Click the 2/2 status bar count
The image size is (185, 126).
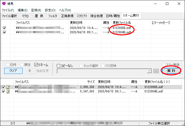pyautogui.click(x=13, y=123)
